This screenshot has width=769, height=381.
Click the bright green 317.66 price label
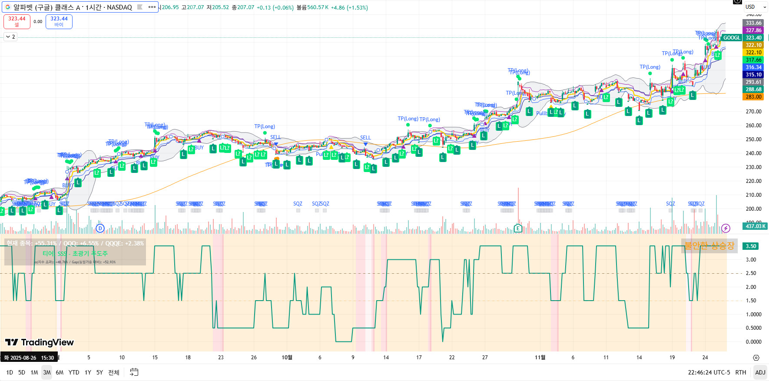point(753,60)
